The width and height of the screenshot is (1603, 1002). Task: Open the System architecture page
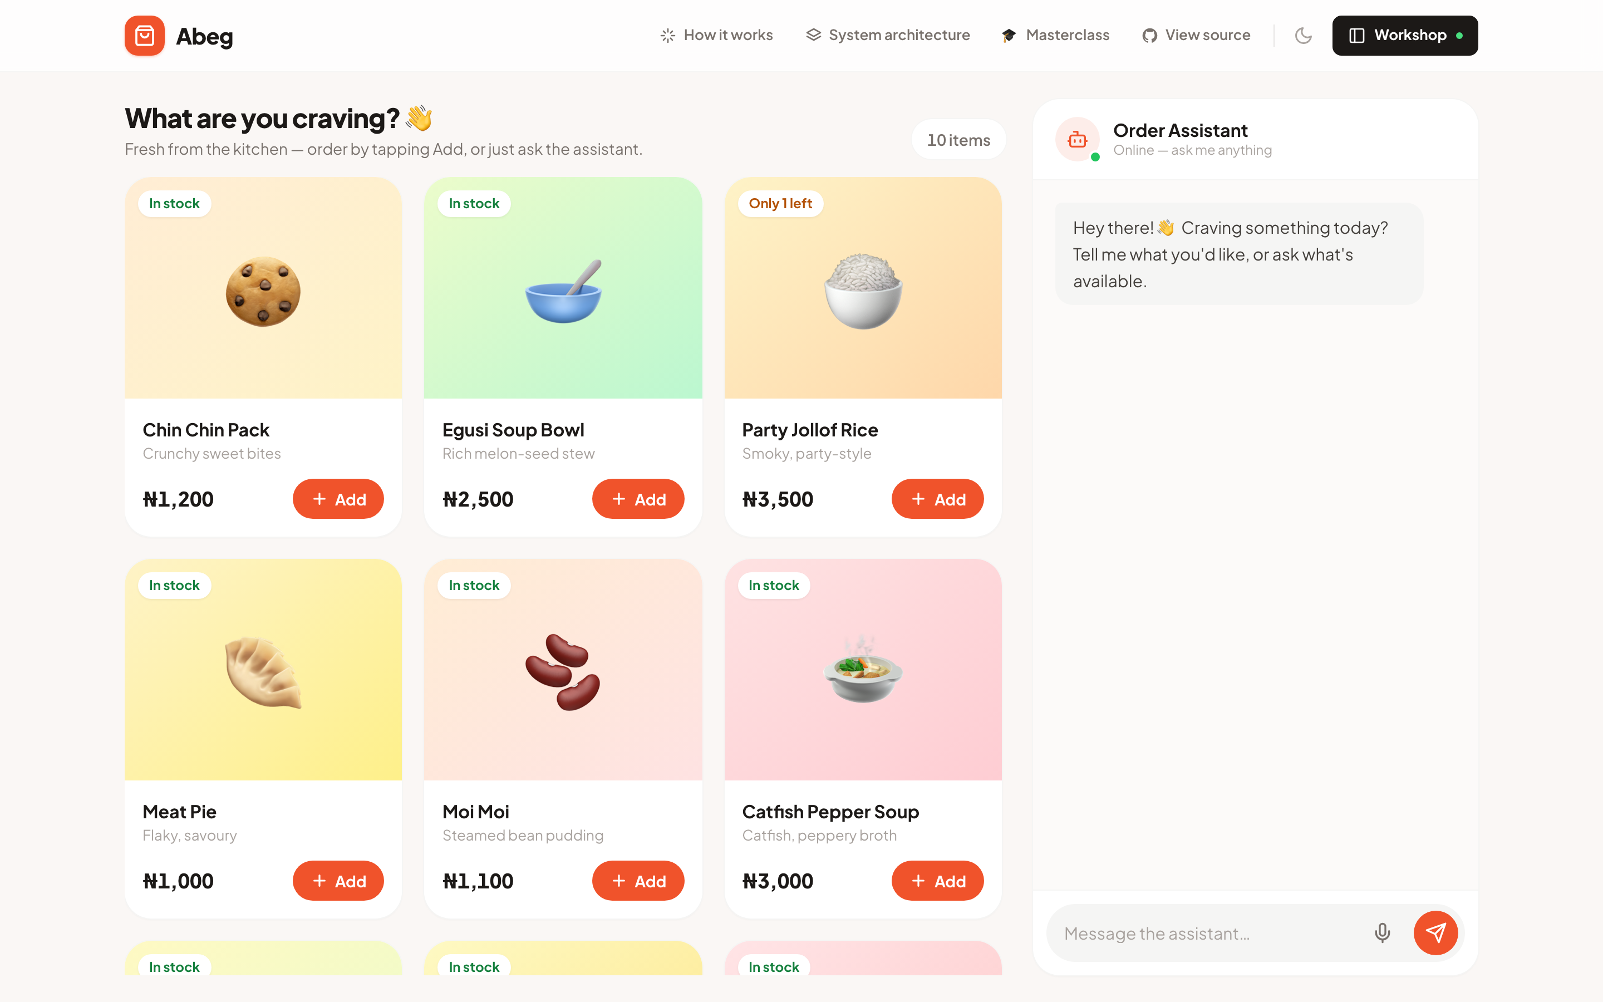point(888,35)
